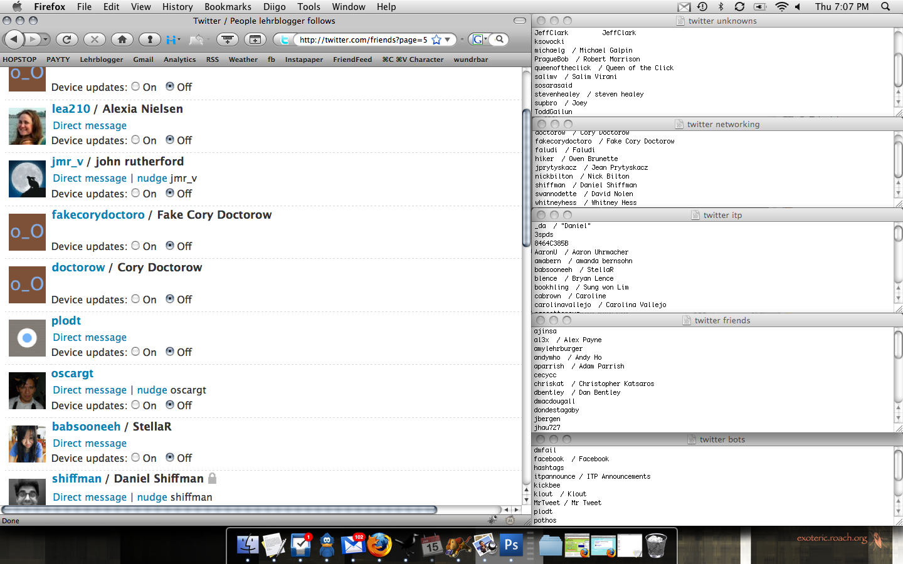This screenshot has width=903, height=564.
Task: Open the fakecorydoctoro profile link
Action: [98, 214]
